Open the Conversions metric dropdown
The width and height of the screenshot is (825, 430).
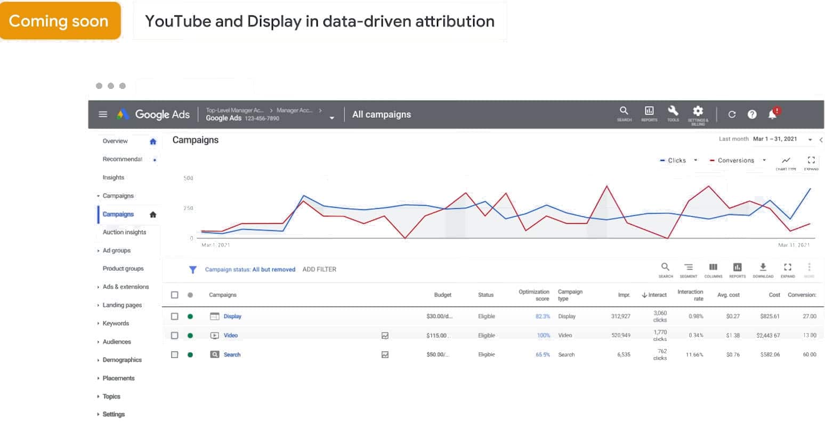coord(764,160)
